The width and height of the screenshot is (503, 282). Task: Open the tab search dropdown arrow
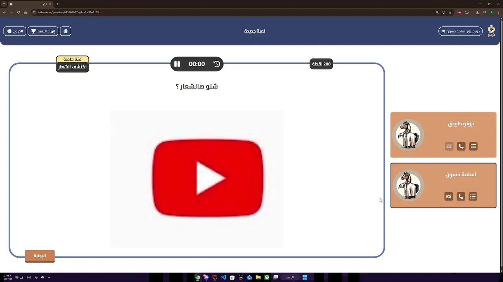click(x=4, y=4)
